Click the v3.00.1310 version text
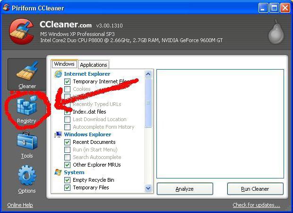Screen dimensions: 293x213 [x=109, y=26]
